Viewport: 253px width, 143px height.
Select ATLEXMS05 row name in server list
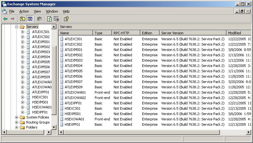pyautogui.click(x=74, y=71)
